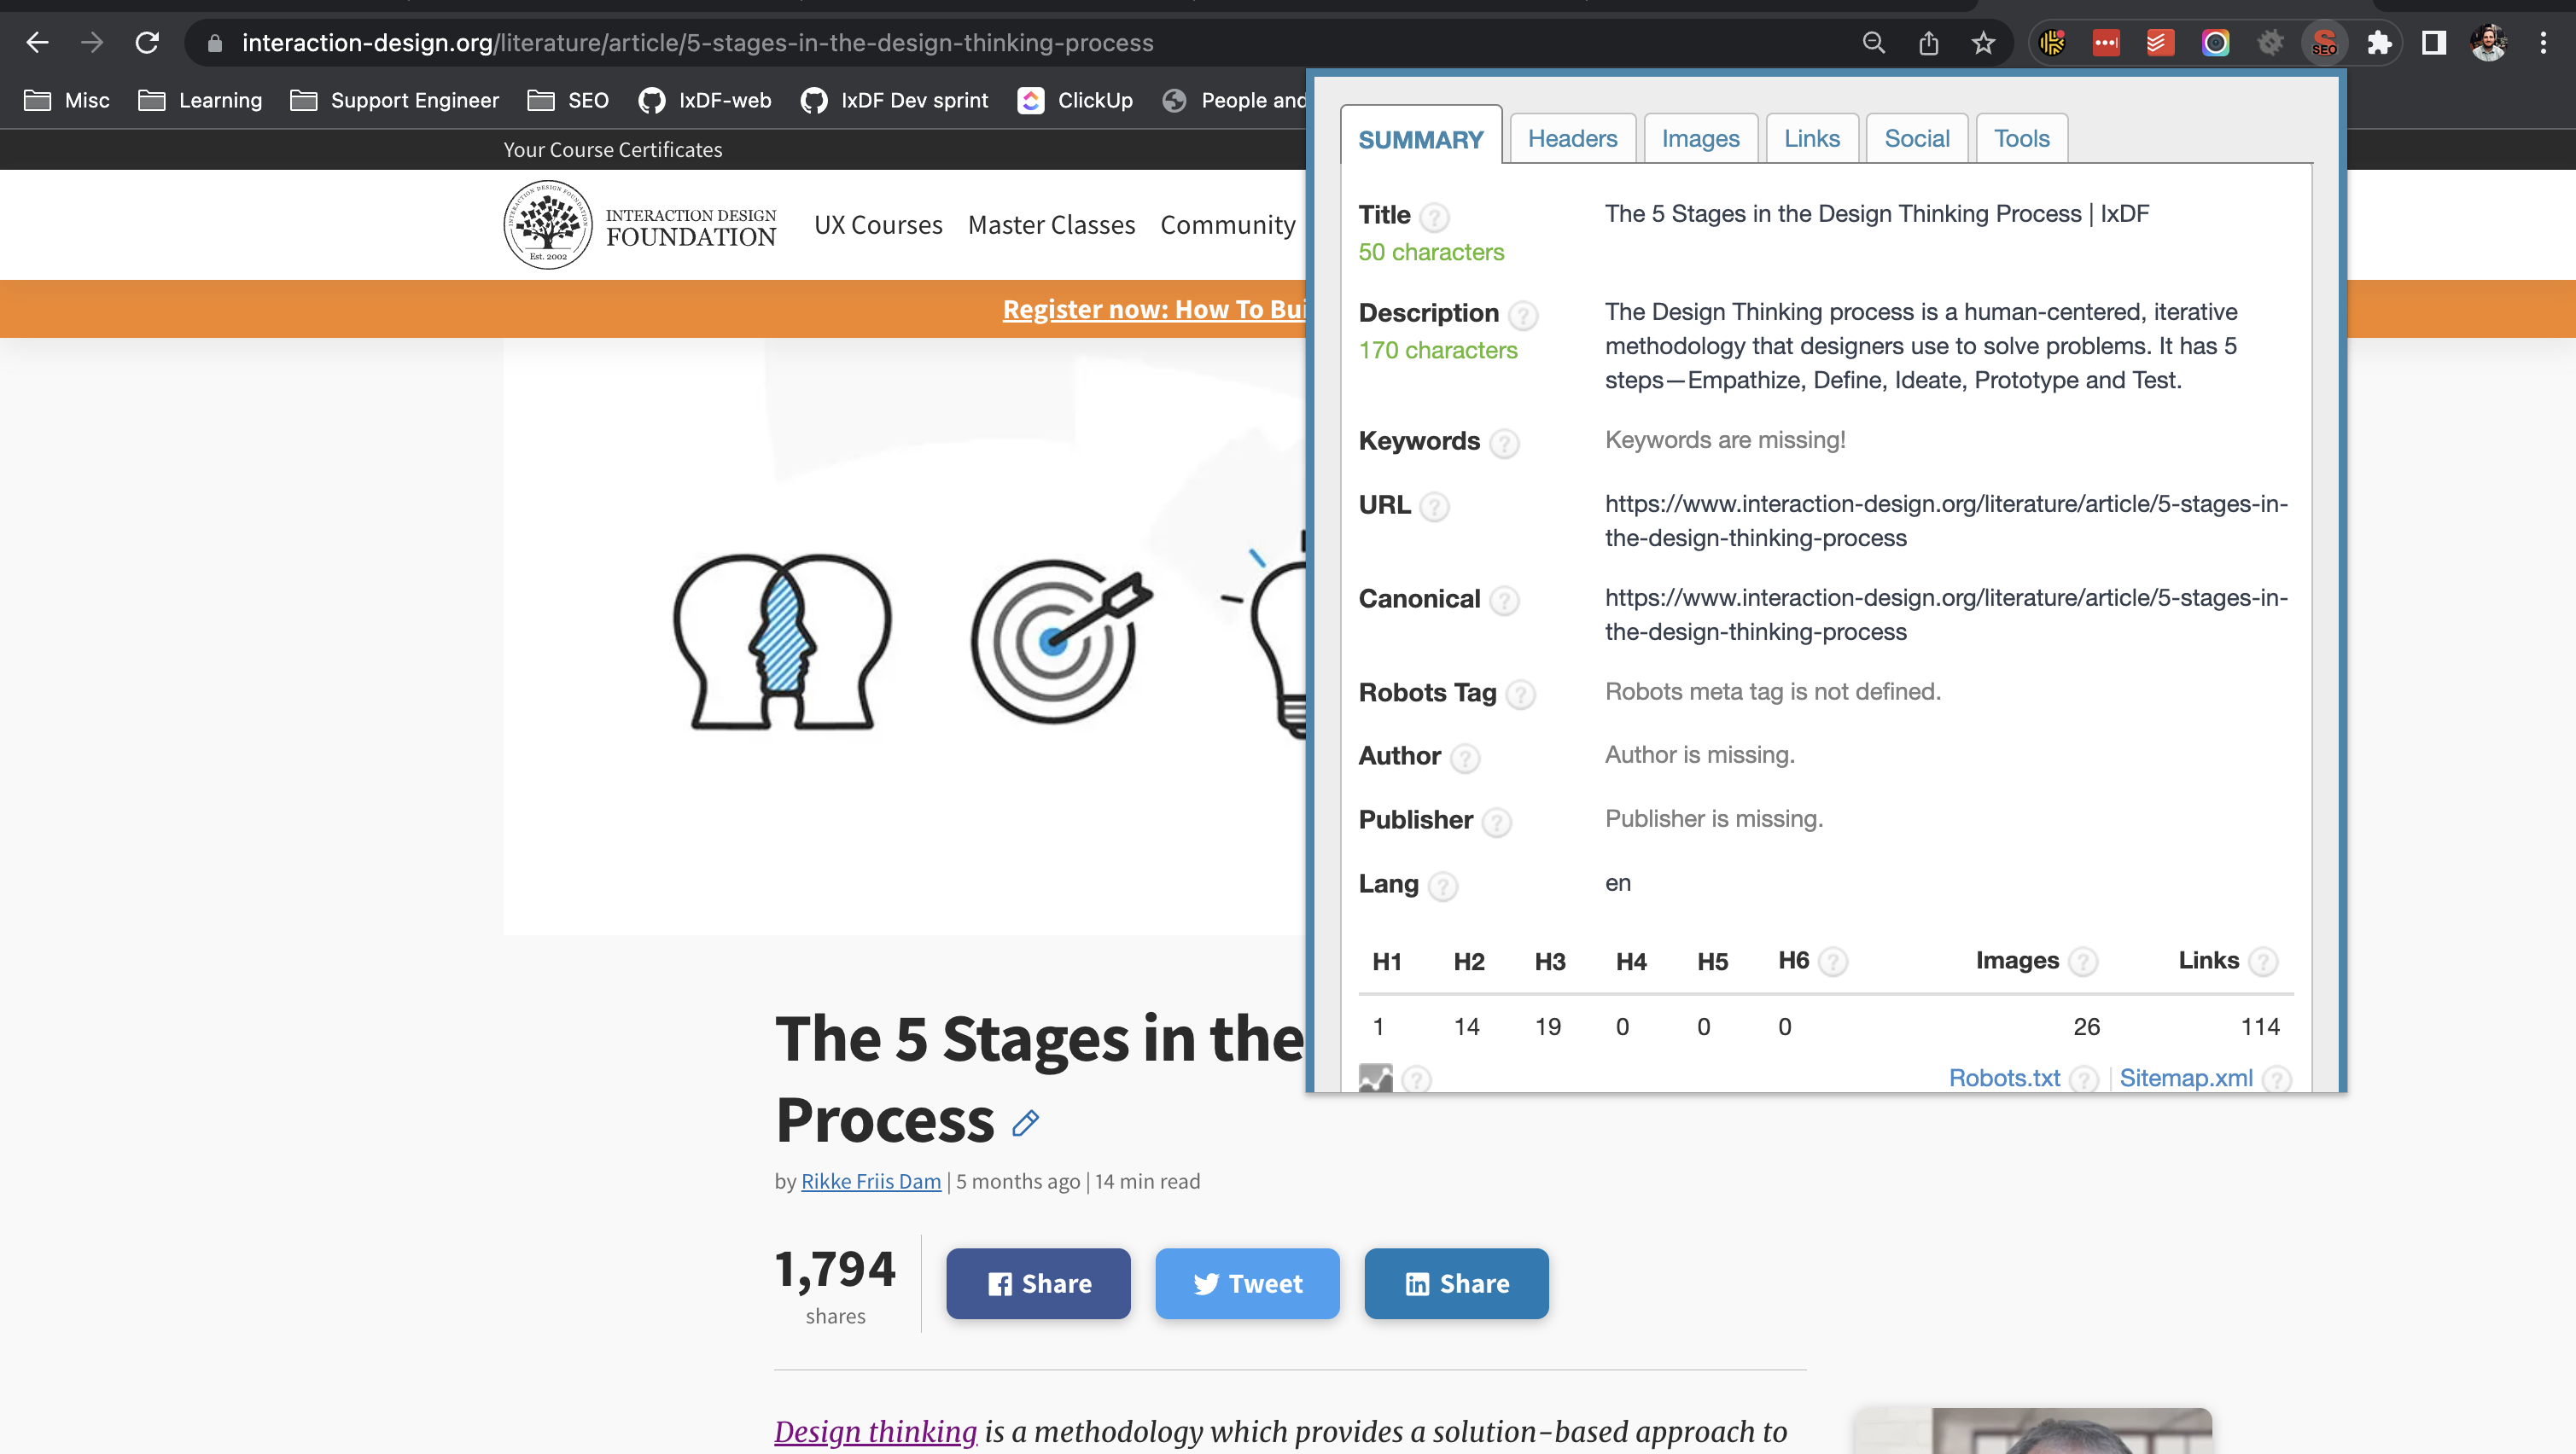2576x1454 pixels.
Task: Open the Robots.txt link
Action: pos(2004,1077)
